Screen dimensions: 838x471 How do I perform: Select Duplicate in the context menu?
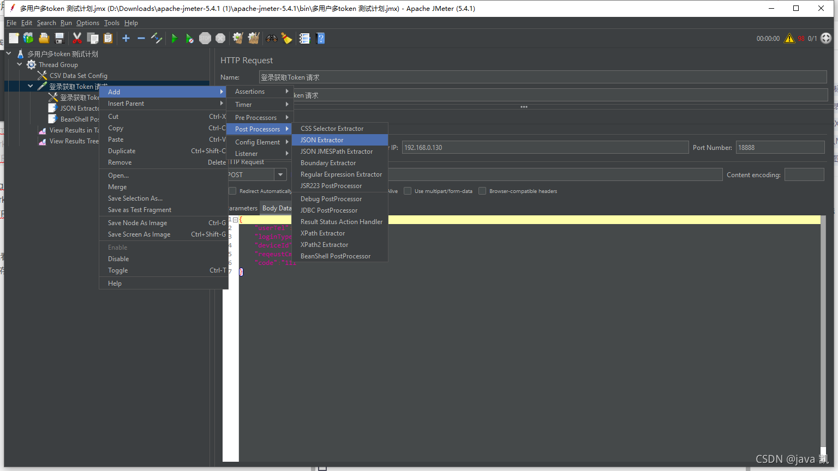click(164, 151)
